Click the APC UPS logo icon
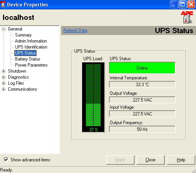196x173 pixels. (x=187, y=17)
